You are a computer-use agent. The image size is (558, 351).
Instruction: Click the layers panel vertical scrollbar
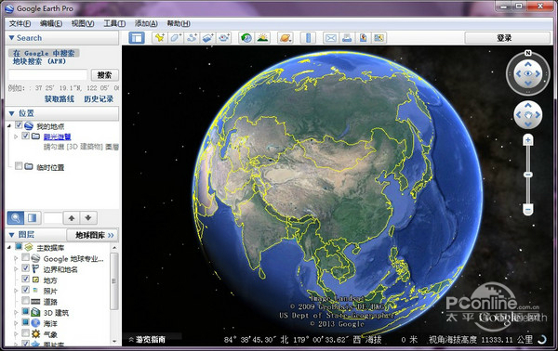point(114,281)
